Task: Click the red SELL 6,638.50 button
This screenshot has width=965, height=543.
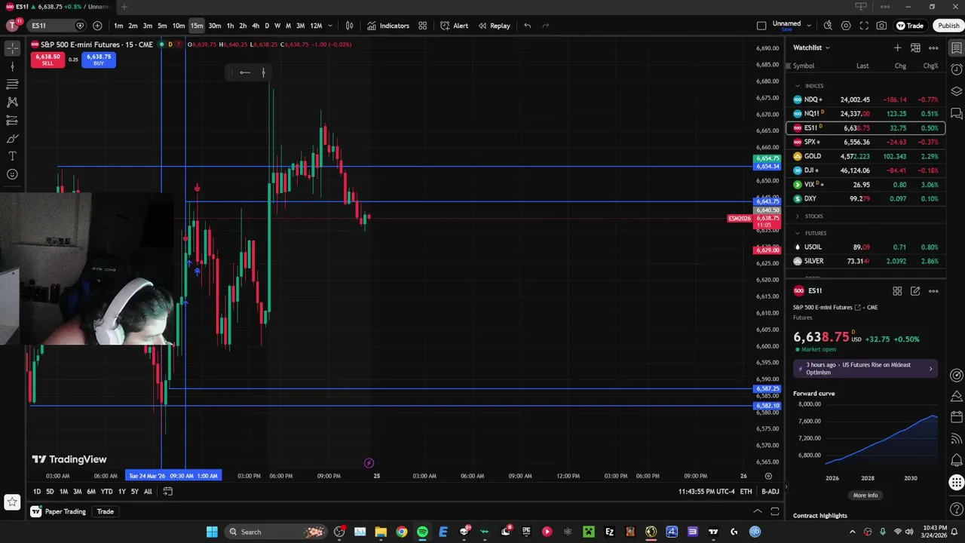Action: pos(47,60)
